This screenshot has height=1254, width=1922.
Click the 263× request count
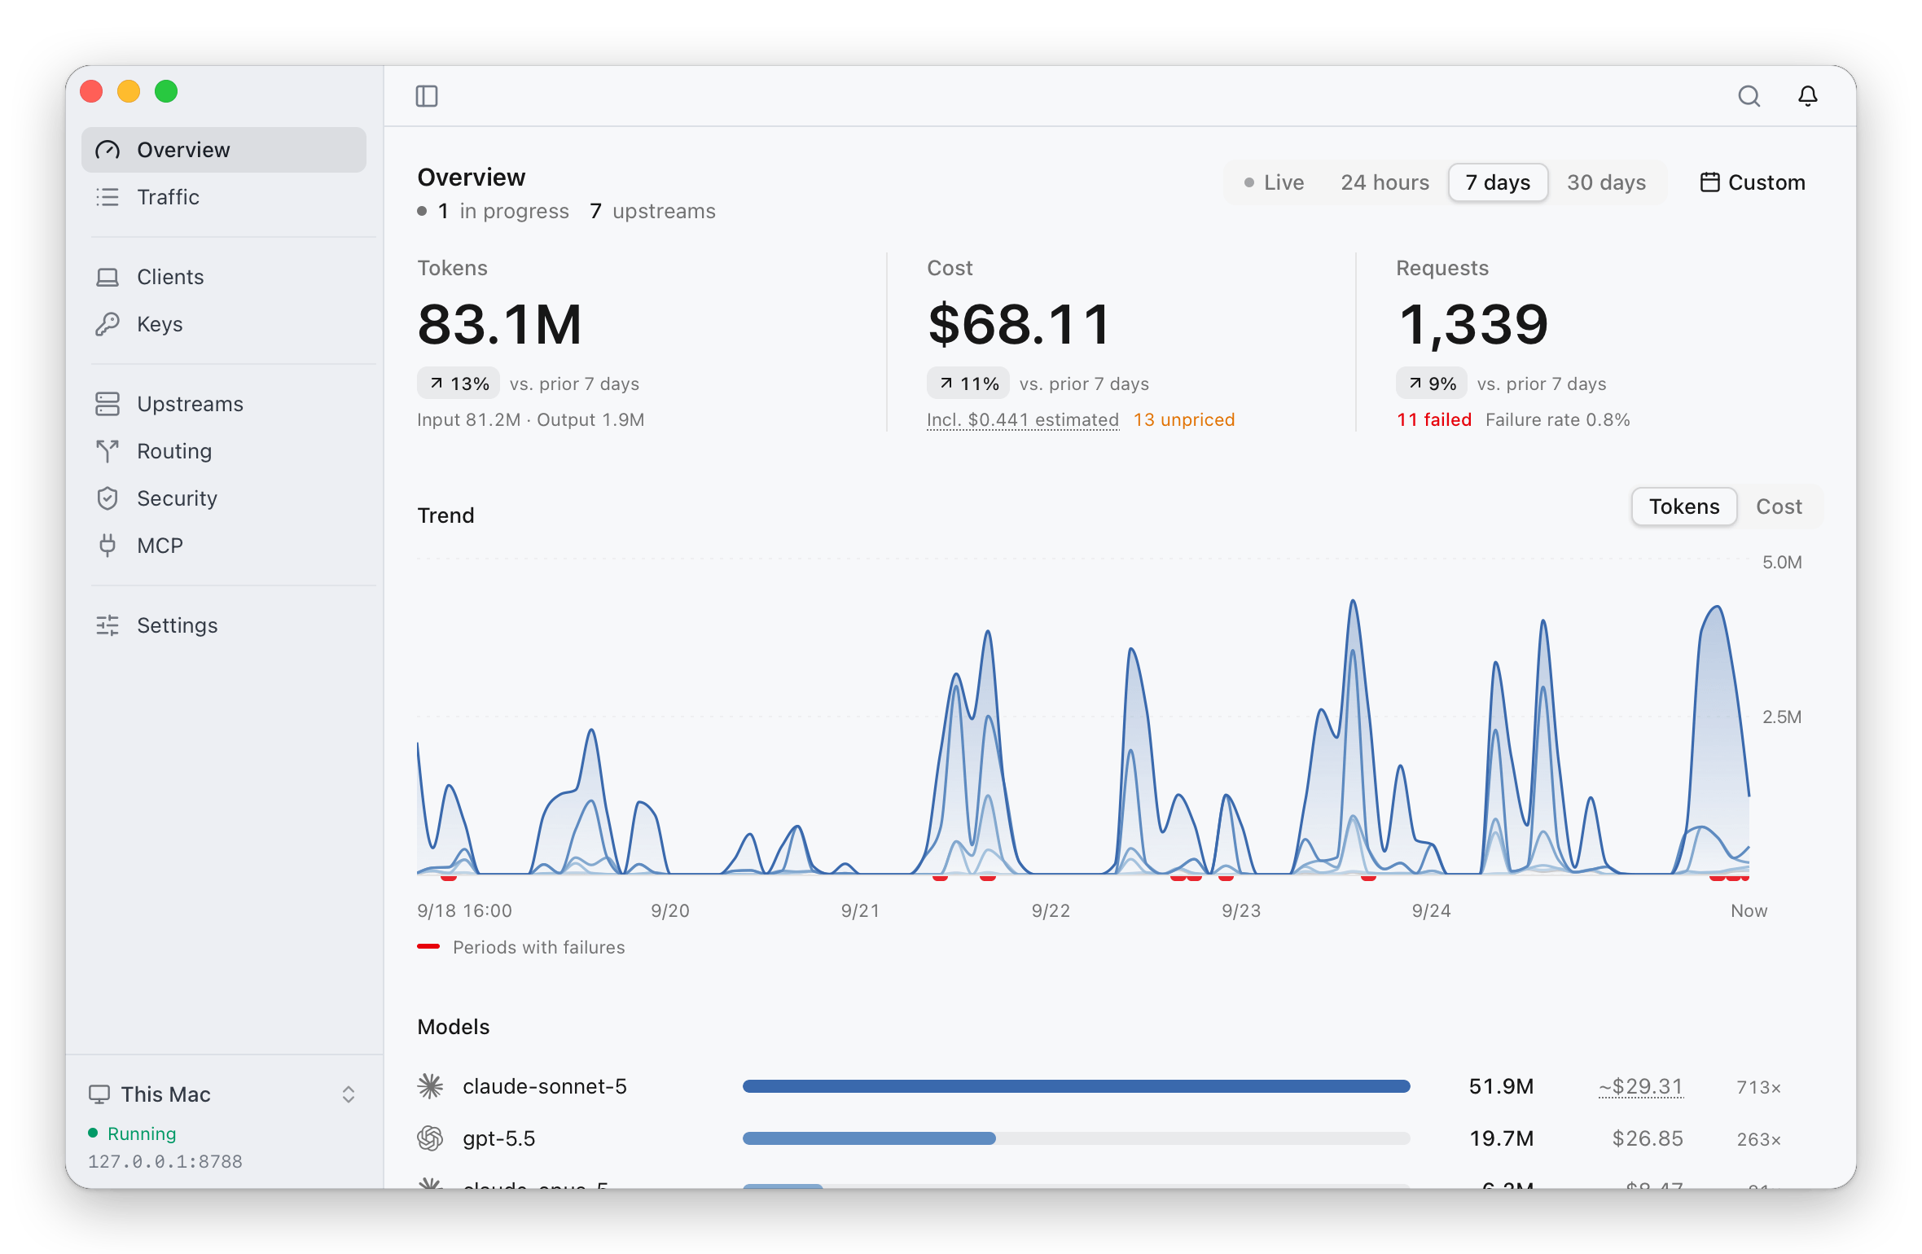point(1758,1139)
